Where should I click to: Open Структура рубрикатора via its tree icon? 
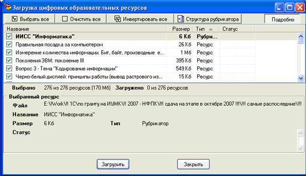click(x=180, y=19)
